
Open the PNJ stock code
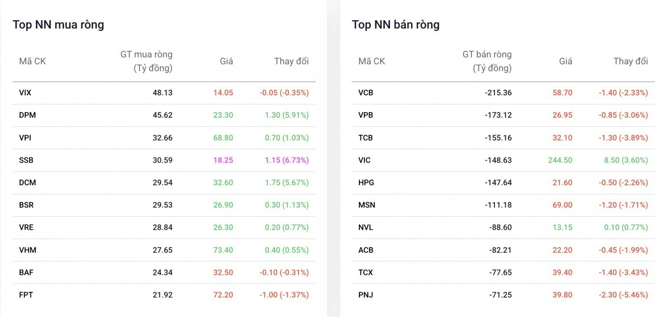pyautogui.click(x=365, y=295)
